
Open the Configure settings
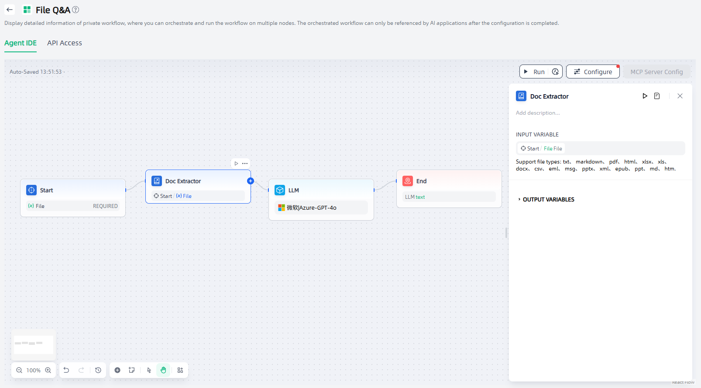pyautogui.click(x=592, y=72)
